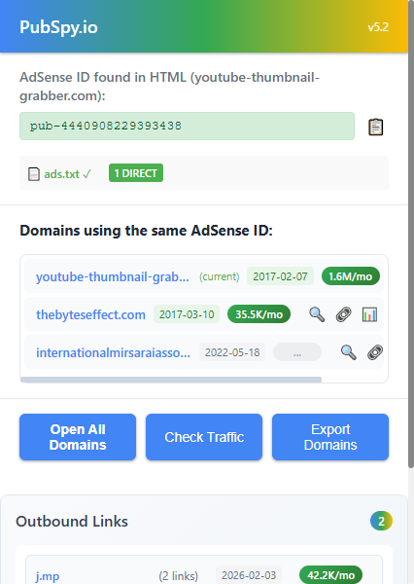Open link icon for thebyteseffect.com
The height and width of the screenshot is (584, 414).
click(343, 314)
